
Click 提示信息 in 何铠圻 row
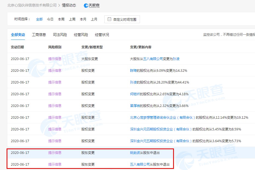pyautogui.click(x=55, y=94)
